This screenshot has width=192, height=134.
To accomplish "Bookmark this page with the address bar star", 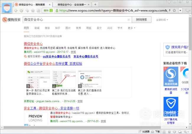I will [x=174, y=11].
